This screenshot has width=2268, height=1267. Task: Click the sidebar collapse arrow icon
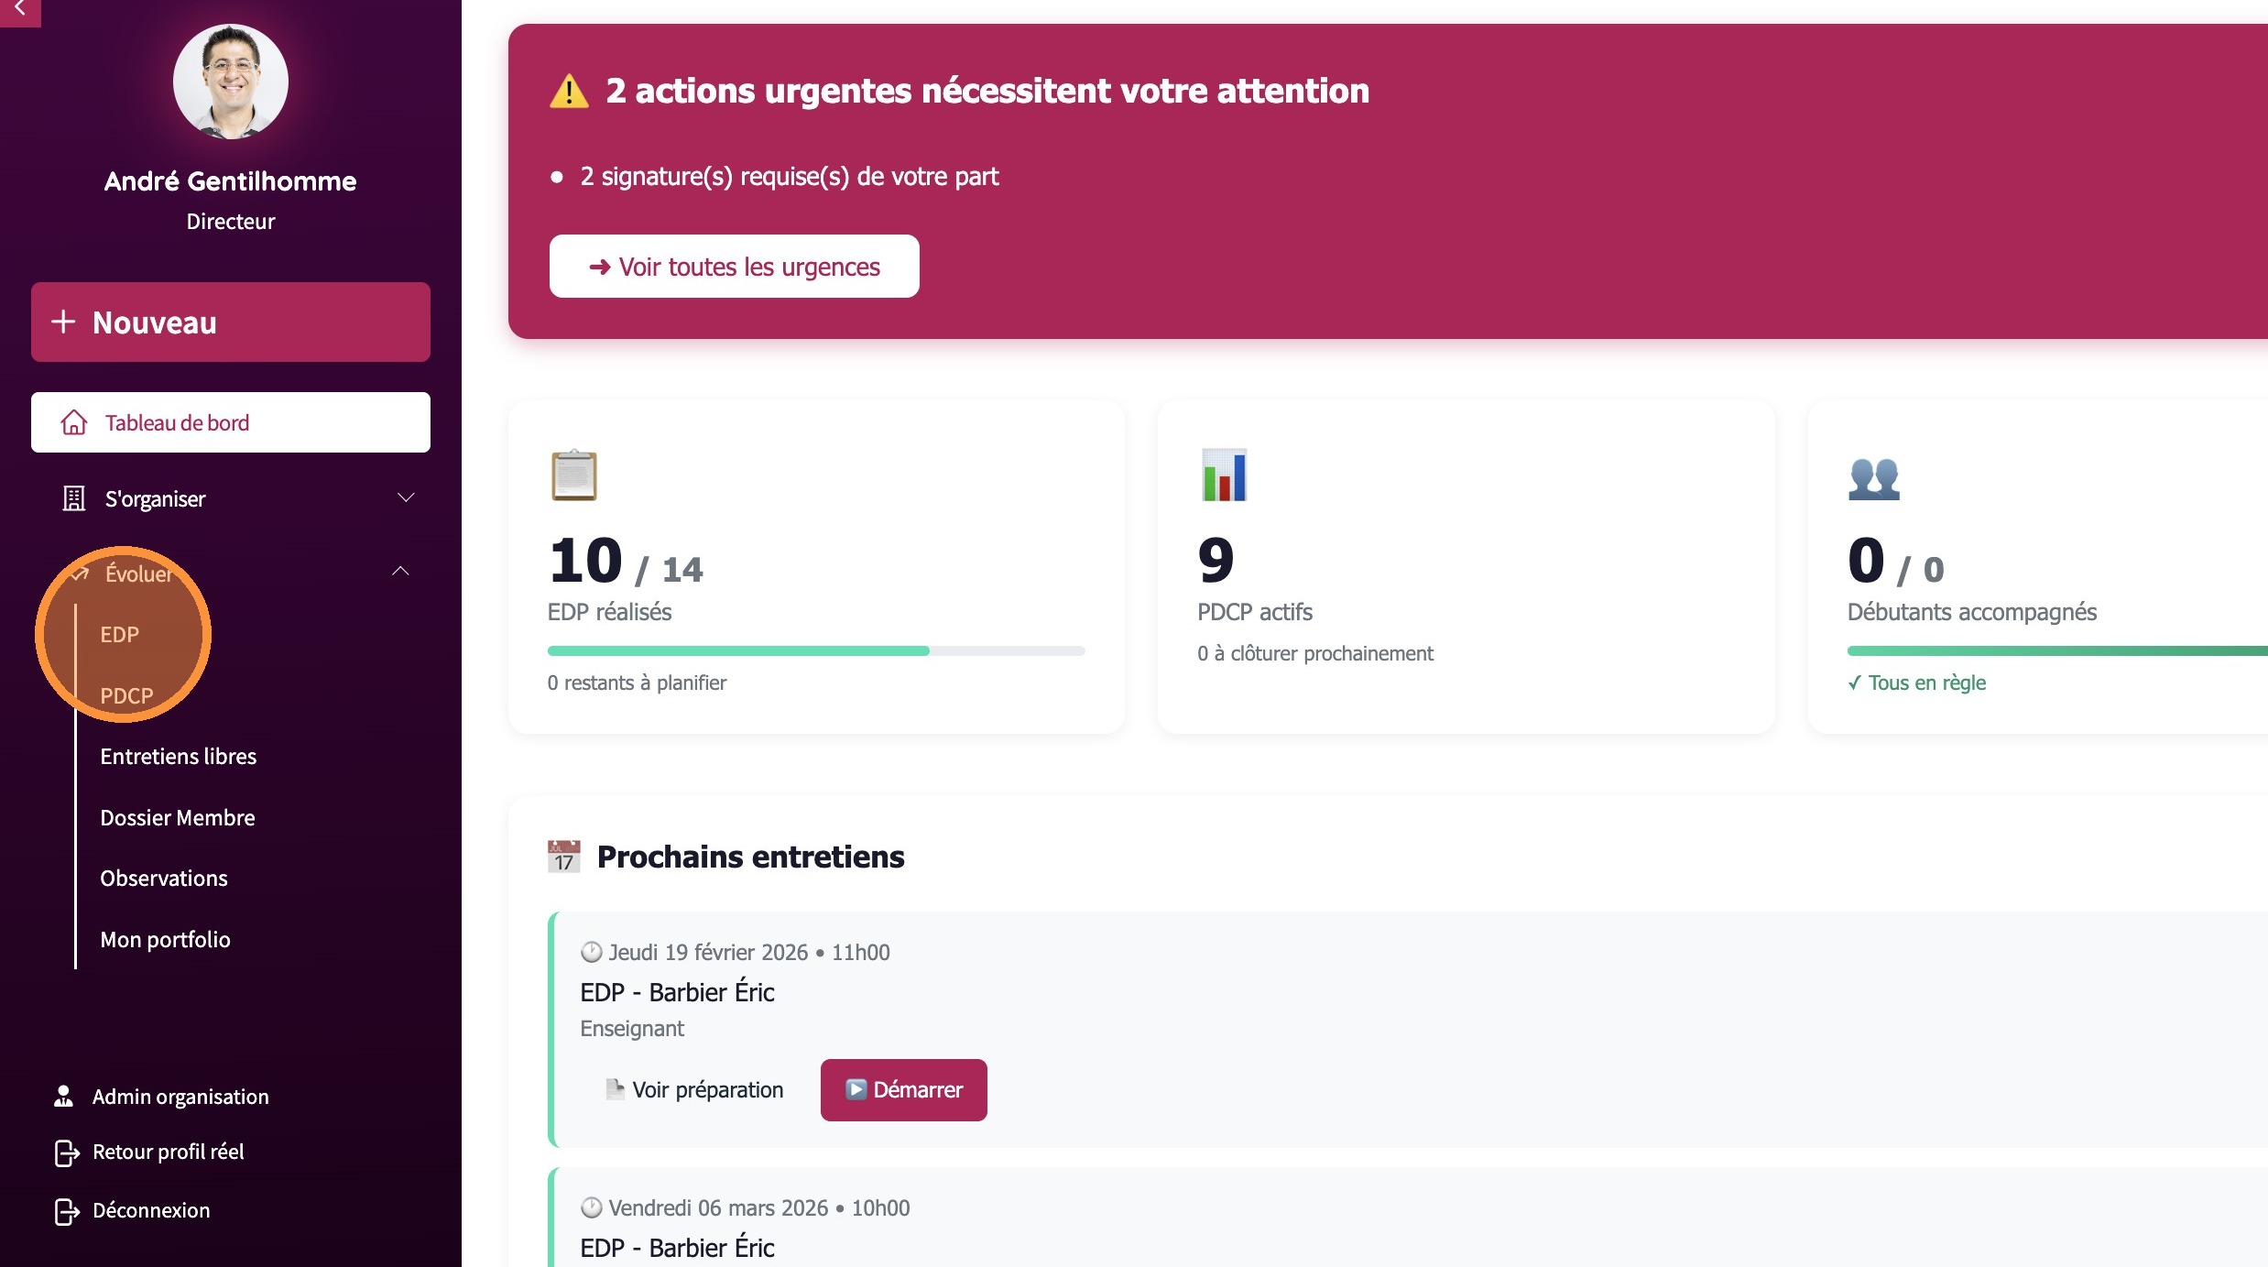tap(19, 9)
